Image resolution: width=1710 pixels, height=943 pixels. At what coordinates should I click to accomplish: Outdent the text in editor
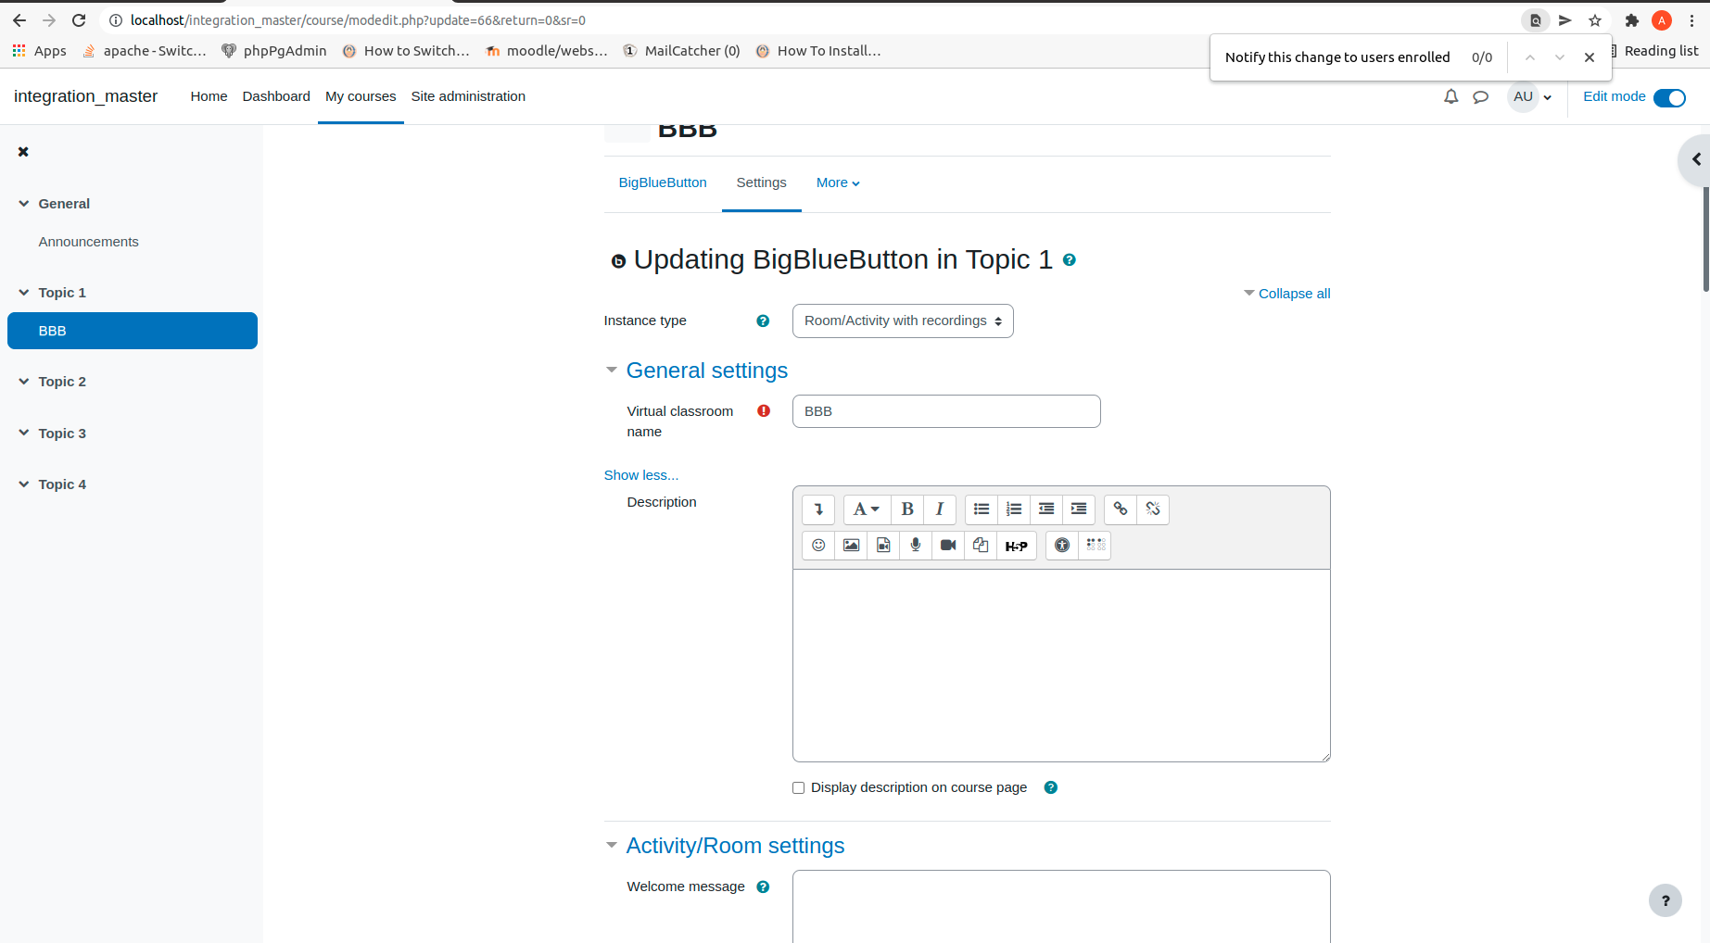1046,509
